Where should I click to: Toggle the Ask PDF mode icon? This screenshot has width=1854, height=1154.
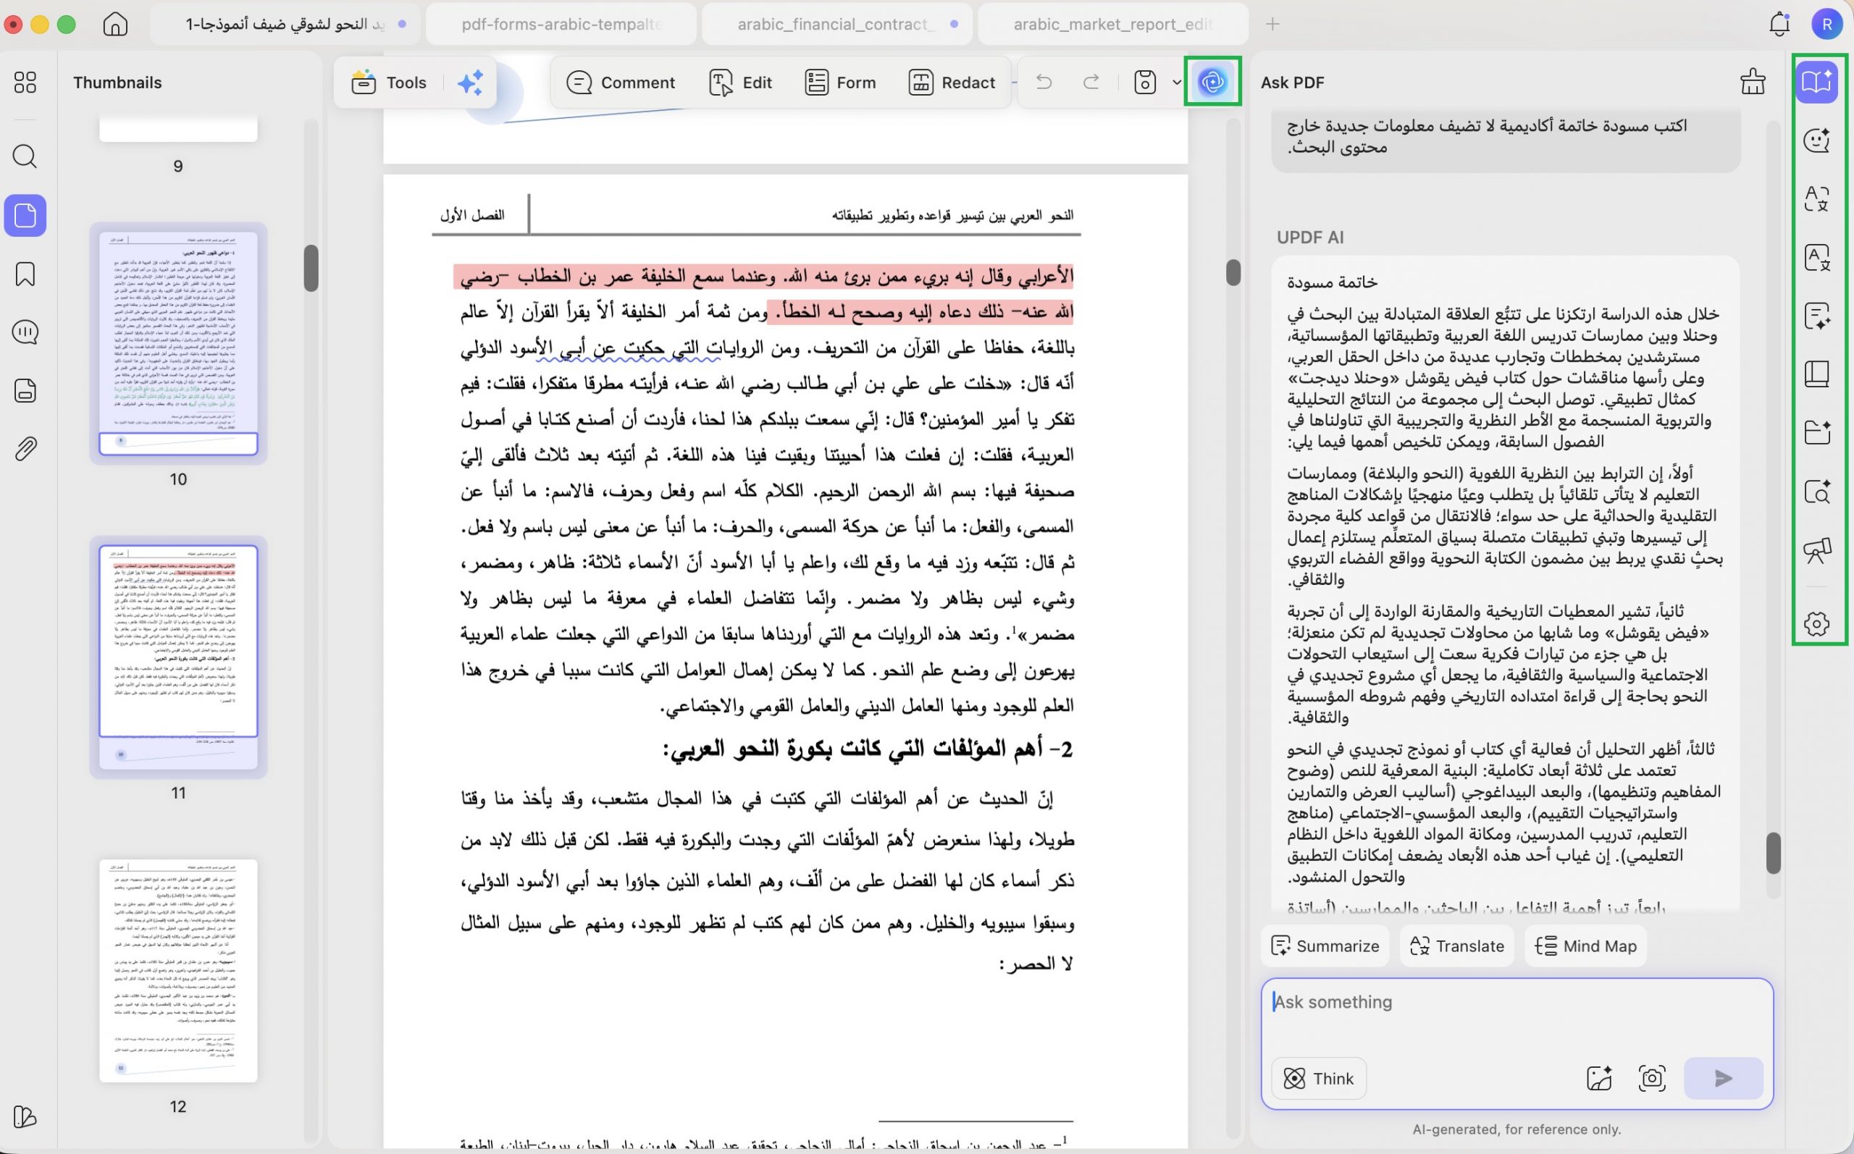[x=1816, y=82]
